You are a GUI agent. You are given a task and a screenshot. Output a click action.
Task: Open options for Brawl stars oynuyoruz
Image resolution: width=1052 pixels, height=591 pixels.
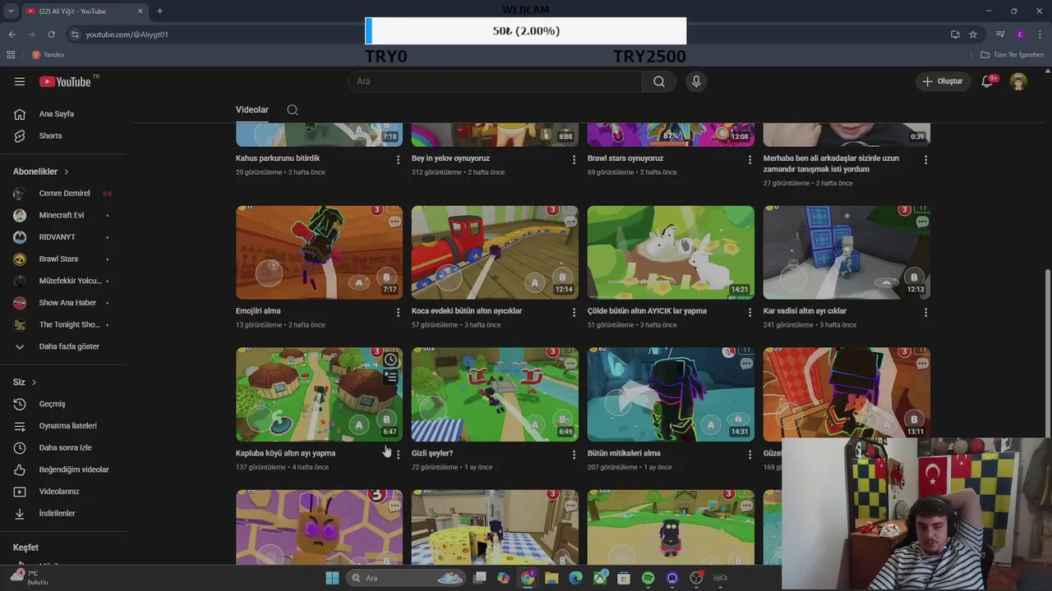(x=750, y=159)
